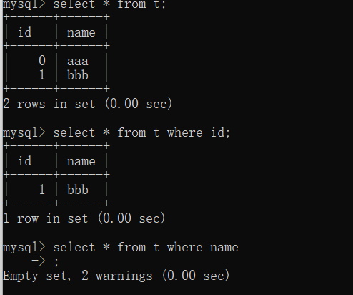Click the second 'mysql>' prompt

tap(24, 132)
